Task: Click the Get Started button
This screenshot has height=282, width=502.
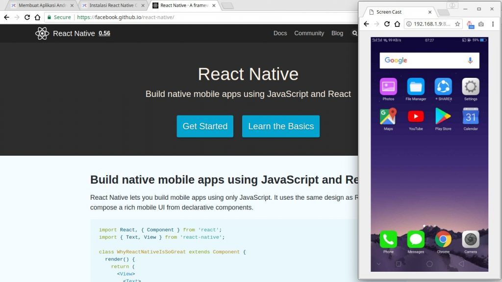Action: tap(205, 126)
